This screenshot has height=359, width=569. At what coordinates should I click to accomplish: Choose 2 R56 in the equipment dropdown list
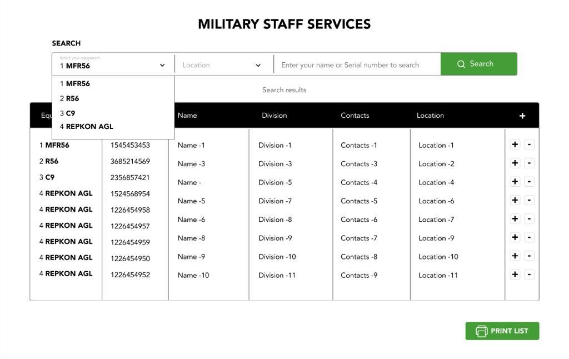69,99
